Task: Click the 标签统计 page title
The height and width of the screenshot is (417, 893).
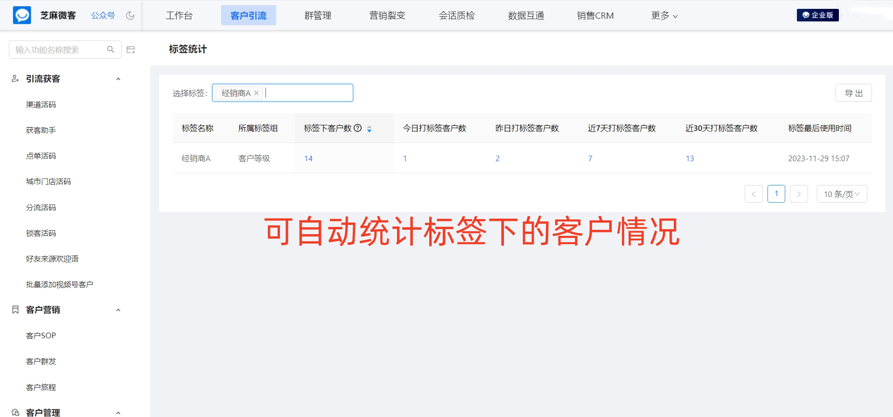Action: (x=188, y=49)
